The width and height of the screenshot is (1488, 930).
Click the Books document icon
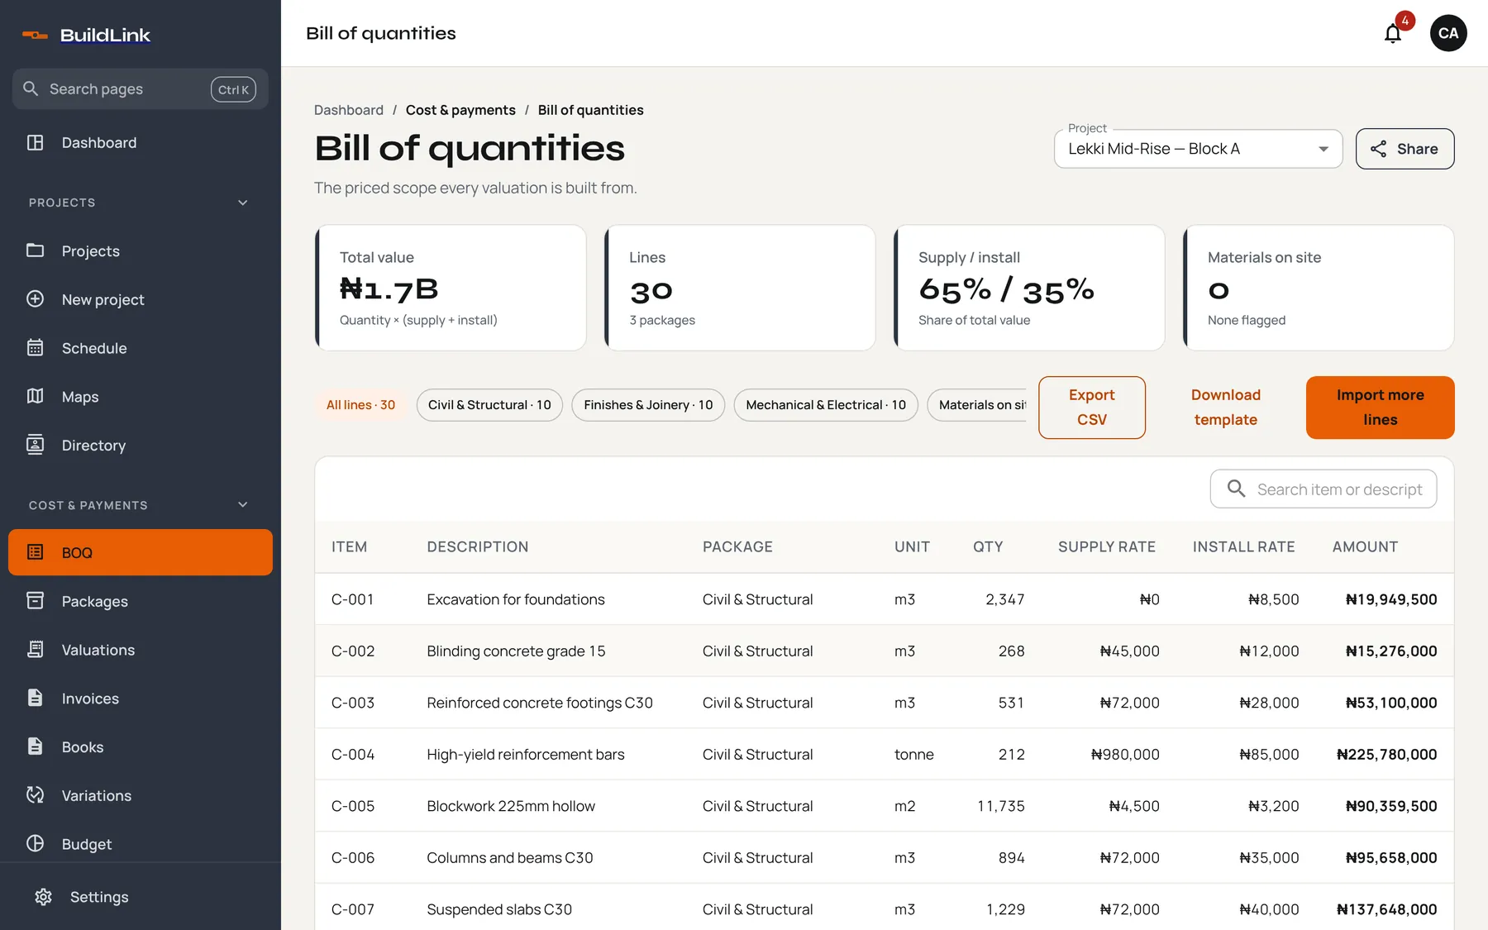pyautogui.click(x=35, y=746)
